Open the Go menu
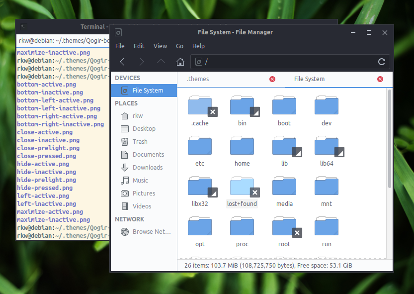Viewport: 414px width, 294px height. [179, 46]
